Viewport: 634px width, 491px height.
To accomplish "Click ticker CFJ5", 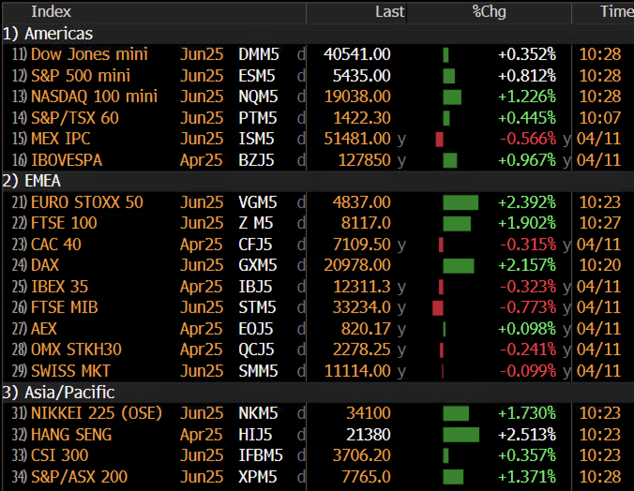I will (255, 244).
